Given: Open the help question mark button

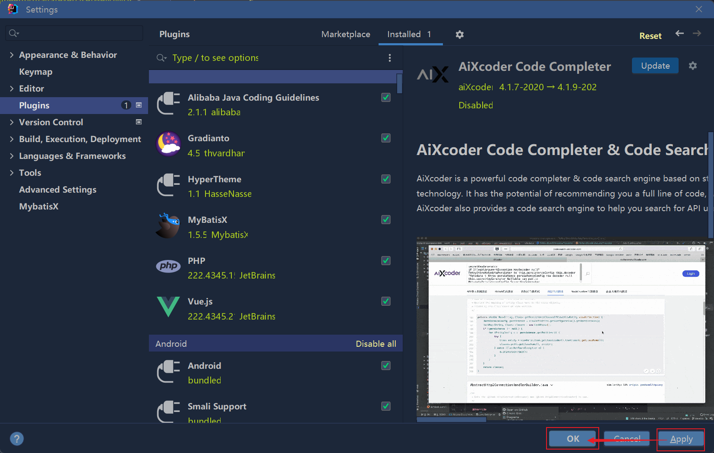Looking at the screenshot, I should [x=16, y=439].
